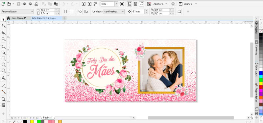Image resolution: width=263 pixels, height=123 pixels.
Task: Add a new document tab with plus
Action: point(64,18)
